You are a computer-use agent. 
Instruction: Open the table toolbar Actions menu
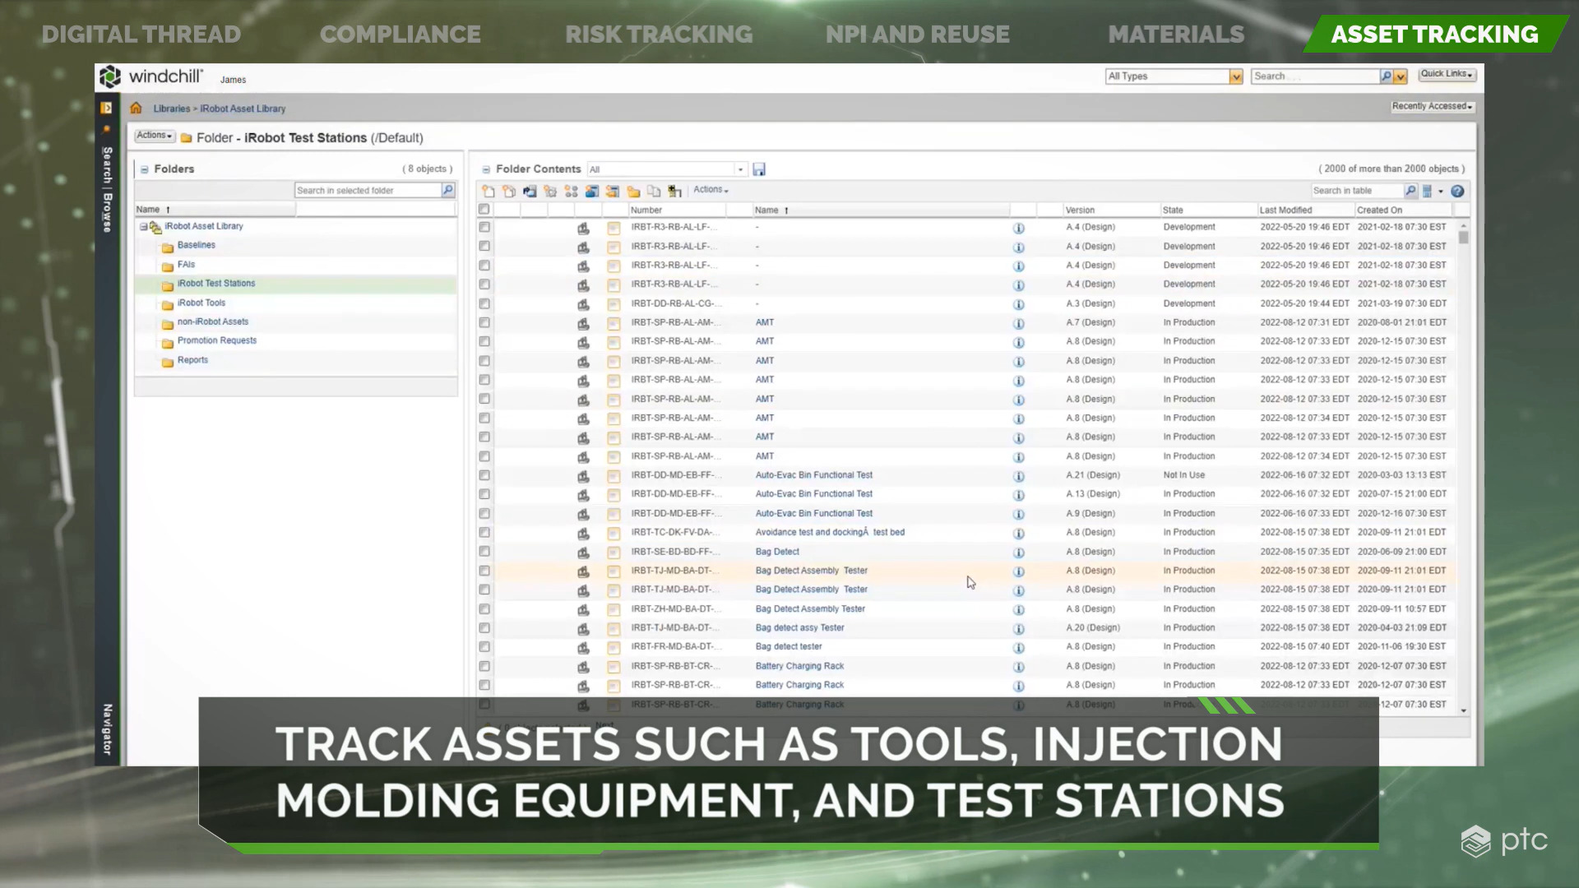coord(711,190)
